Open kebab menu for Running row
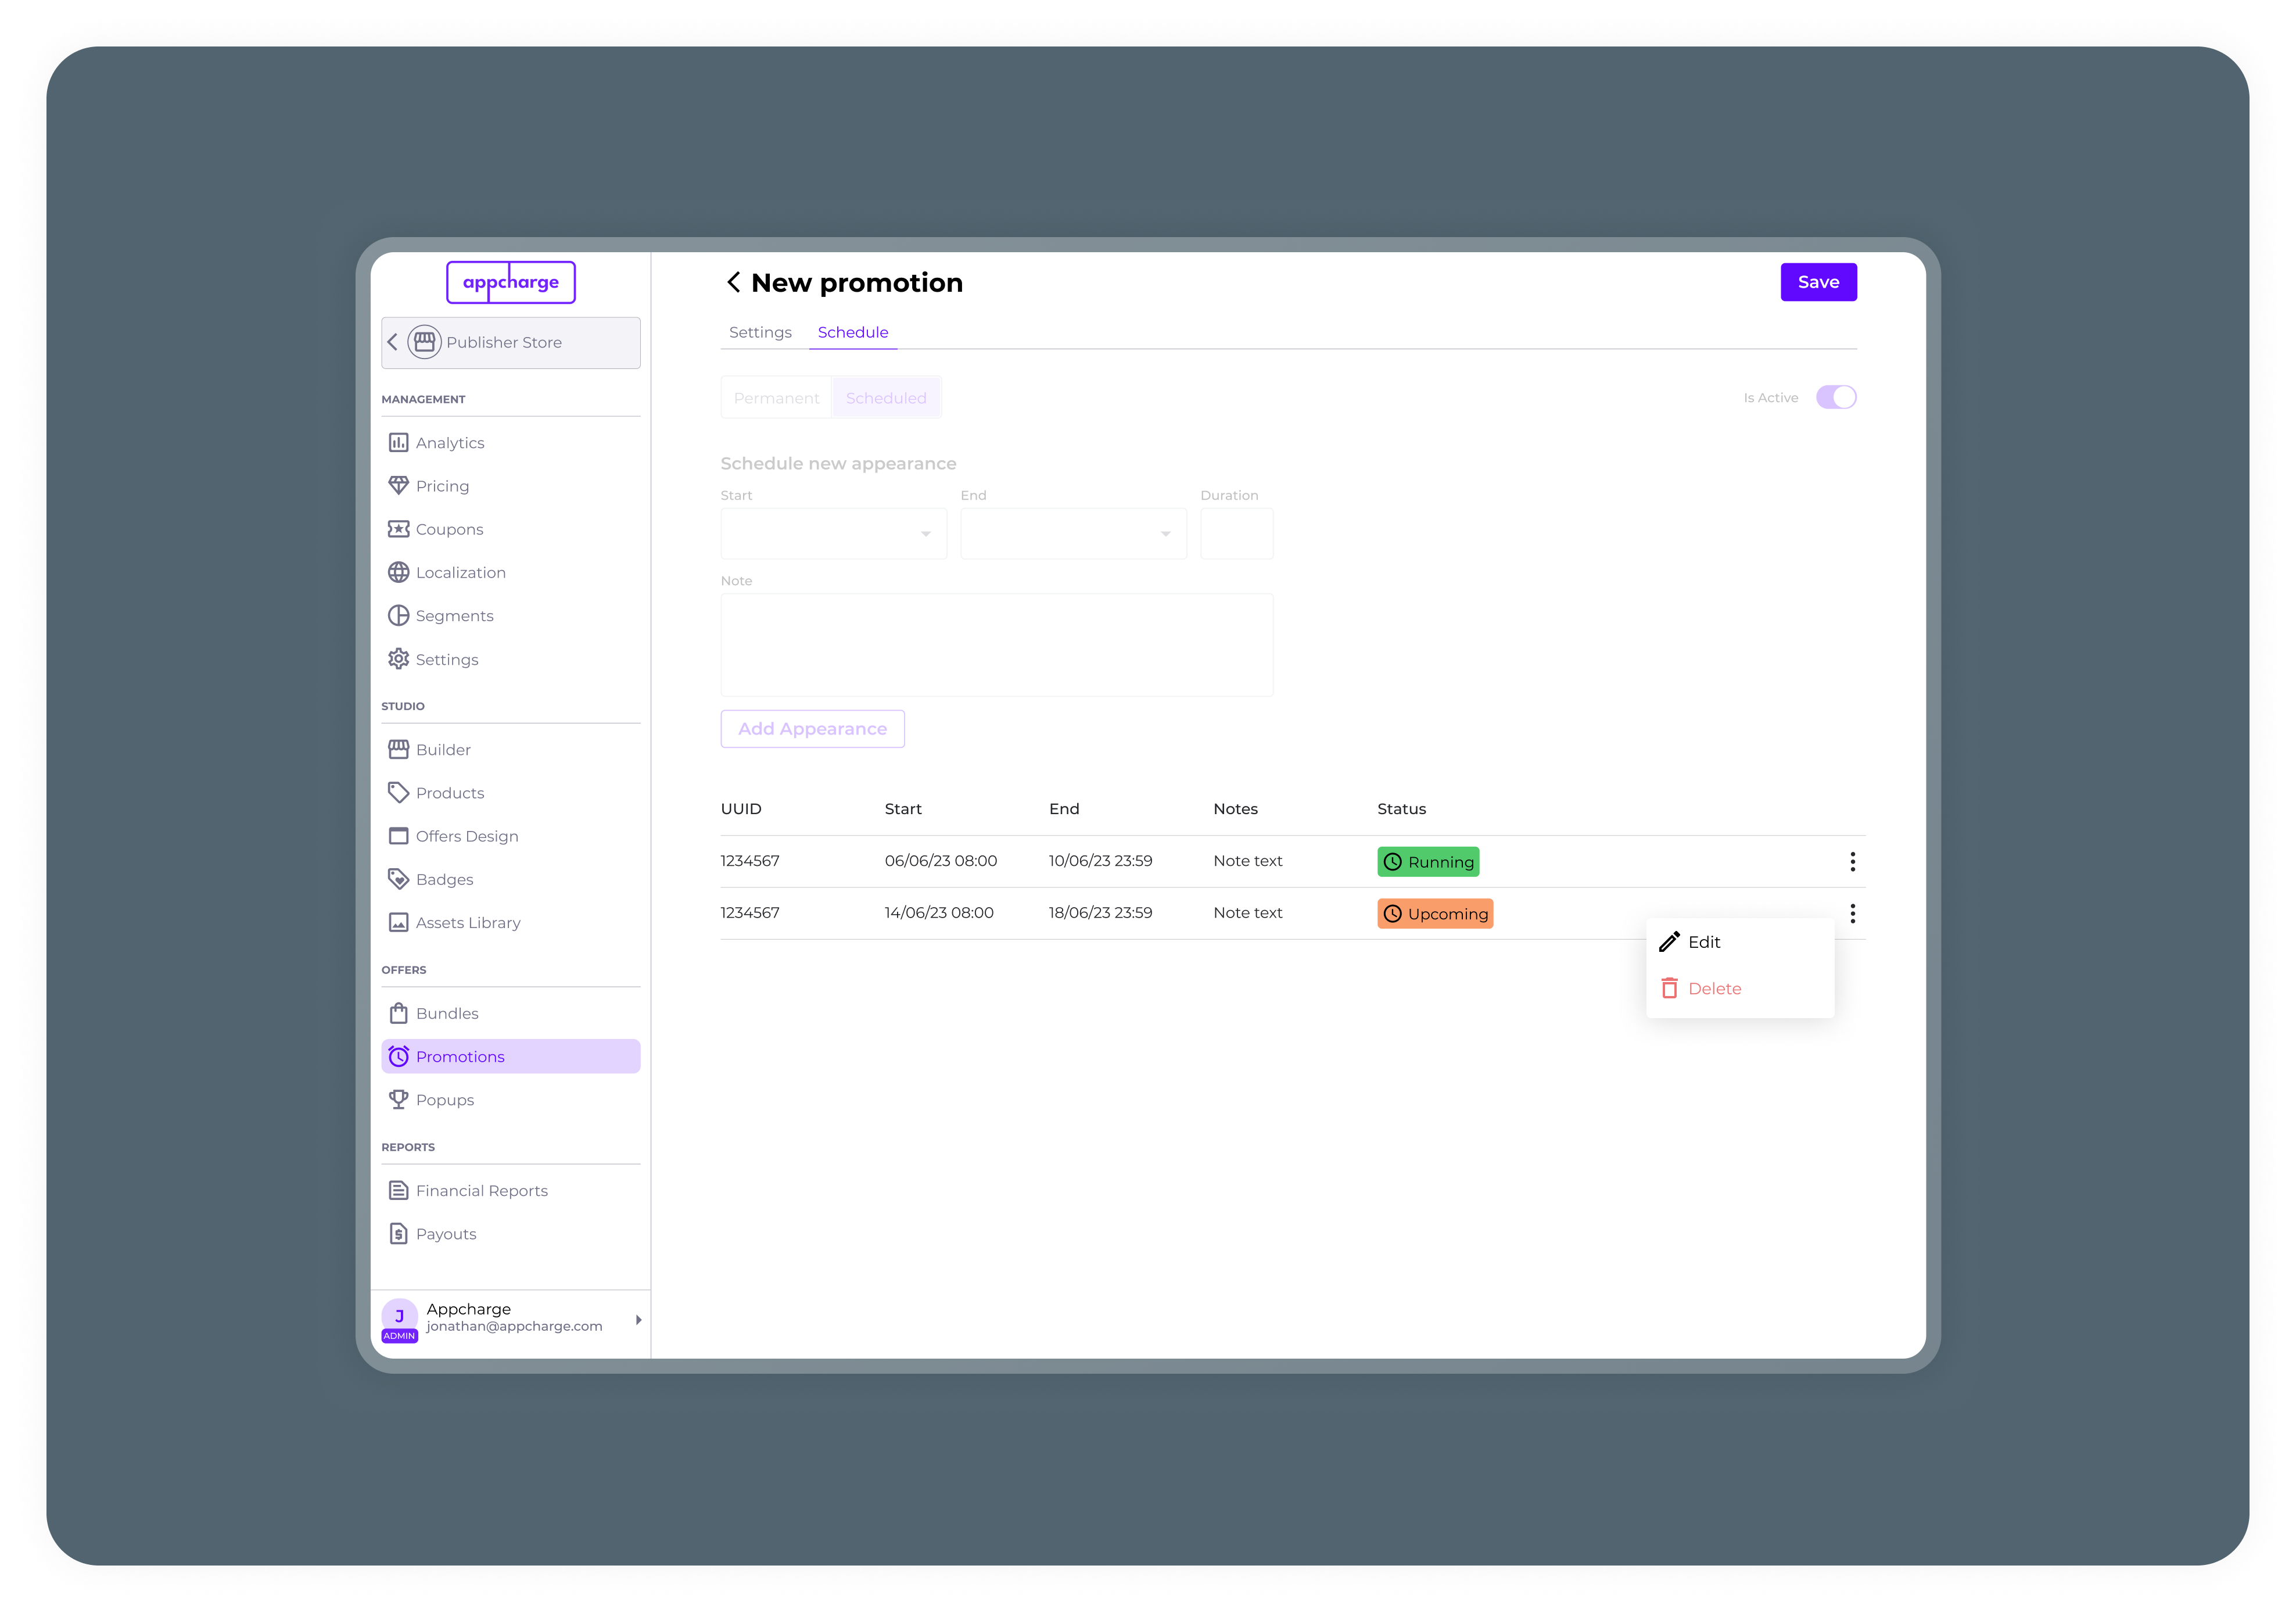This screenshot has width=2296, height=1612. [1852, 861]
